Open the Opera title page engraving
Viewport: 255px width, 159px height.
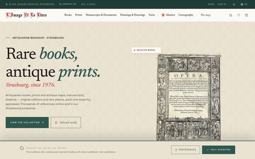point(189,97)
